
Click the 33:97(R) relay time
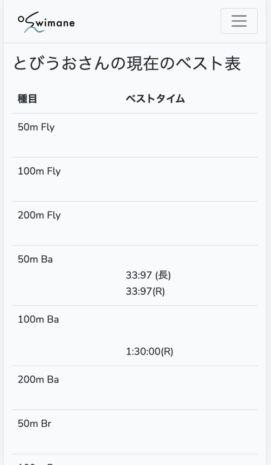point(145,291)
